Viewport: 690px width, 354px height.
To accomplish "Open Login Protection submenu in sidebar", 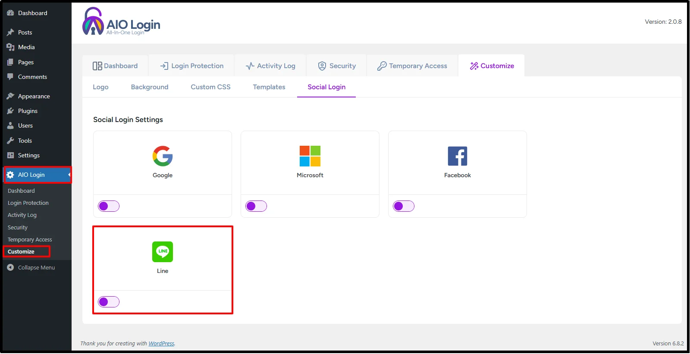I will coord(28,203).
